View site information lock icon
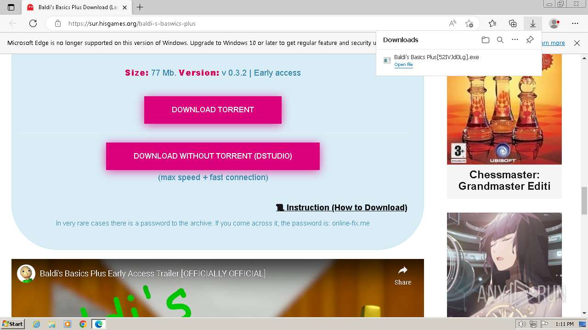 pos(58,23)
